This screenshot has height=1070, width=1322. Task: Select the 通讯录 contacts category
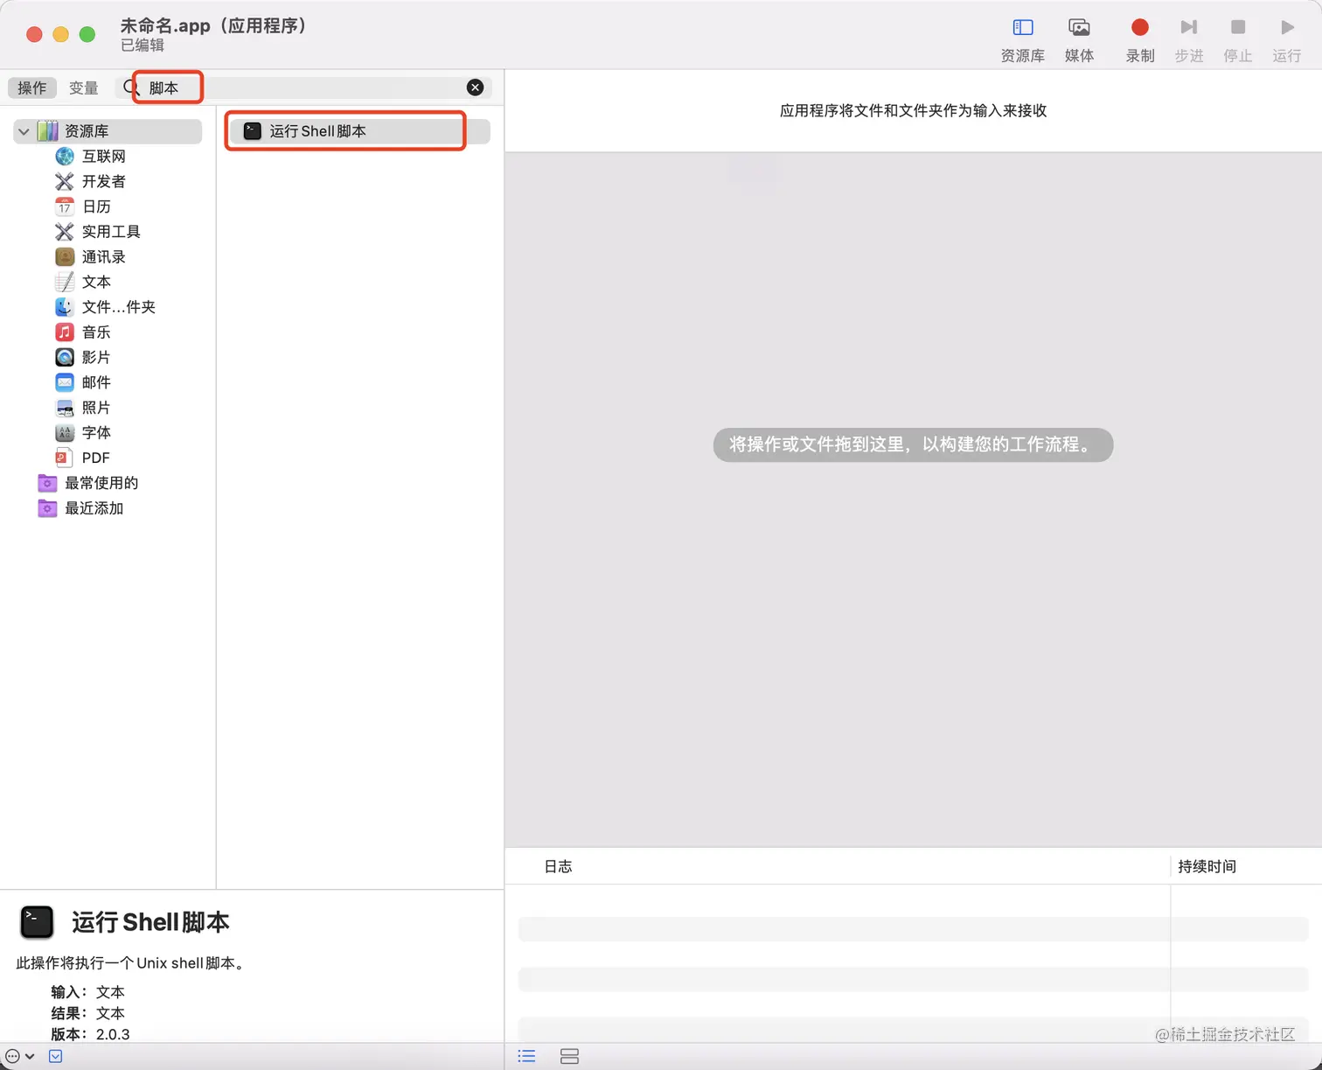click(104, 256)
